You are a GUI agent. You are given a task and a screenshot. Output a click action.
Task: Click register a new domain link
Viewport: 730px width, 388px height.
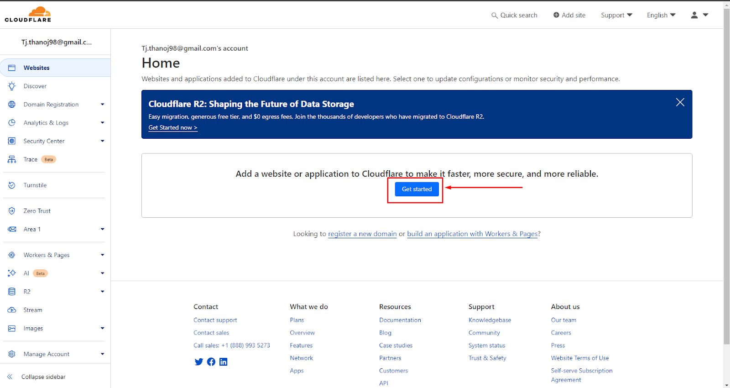tap(362, 234)
